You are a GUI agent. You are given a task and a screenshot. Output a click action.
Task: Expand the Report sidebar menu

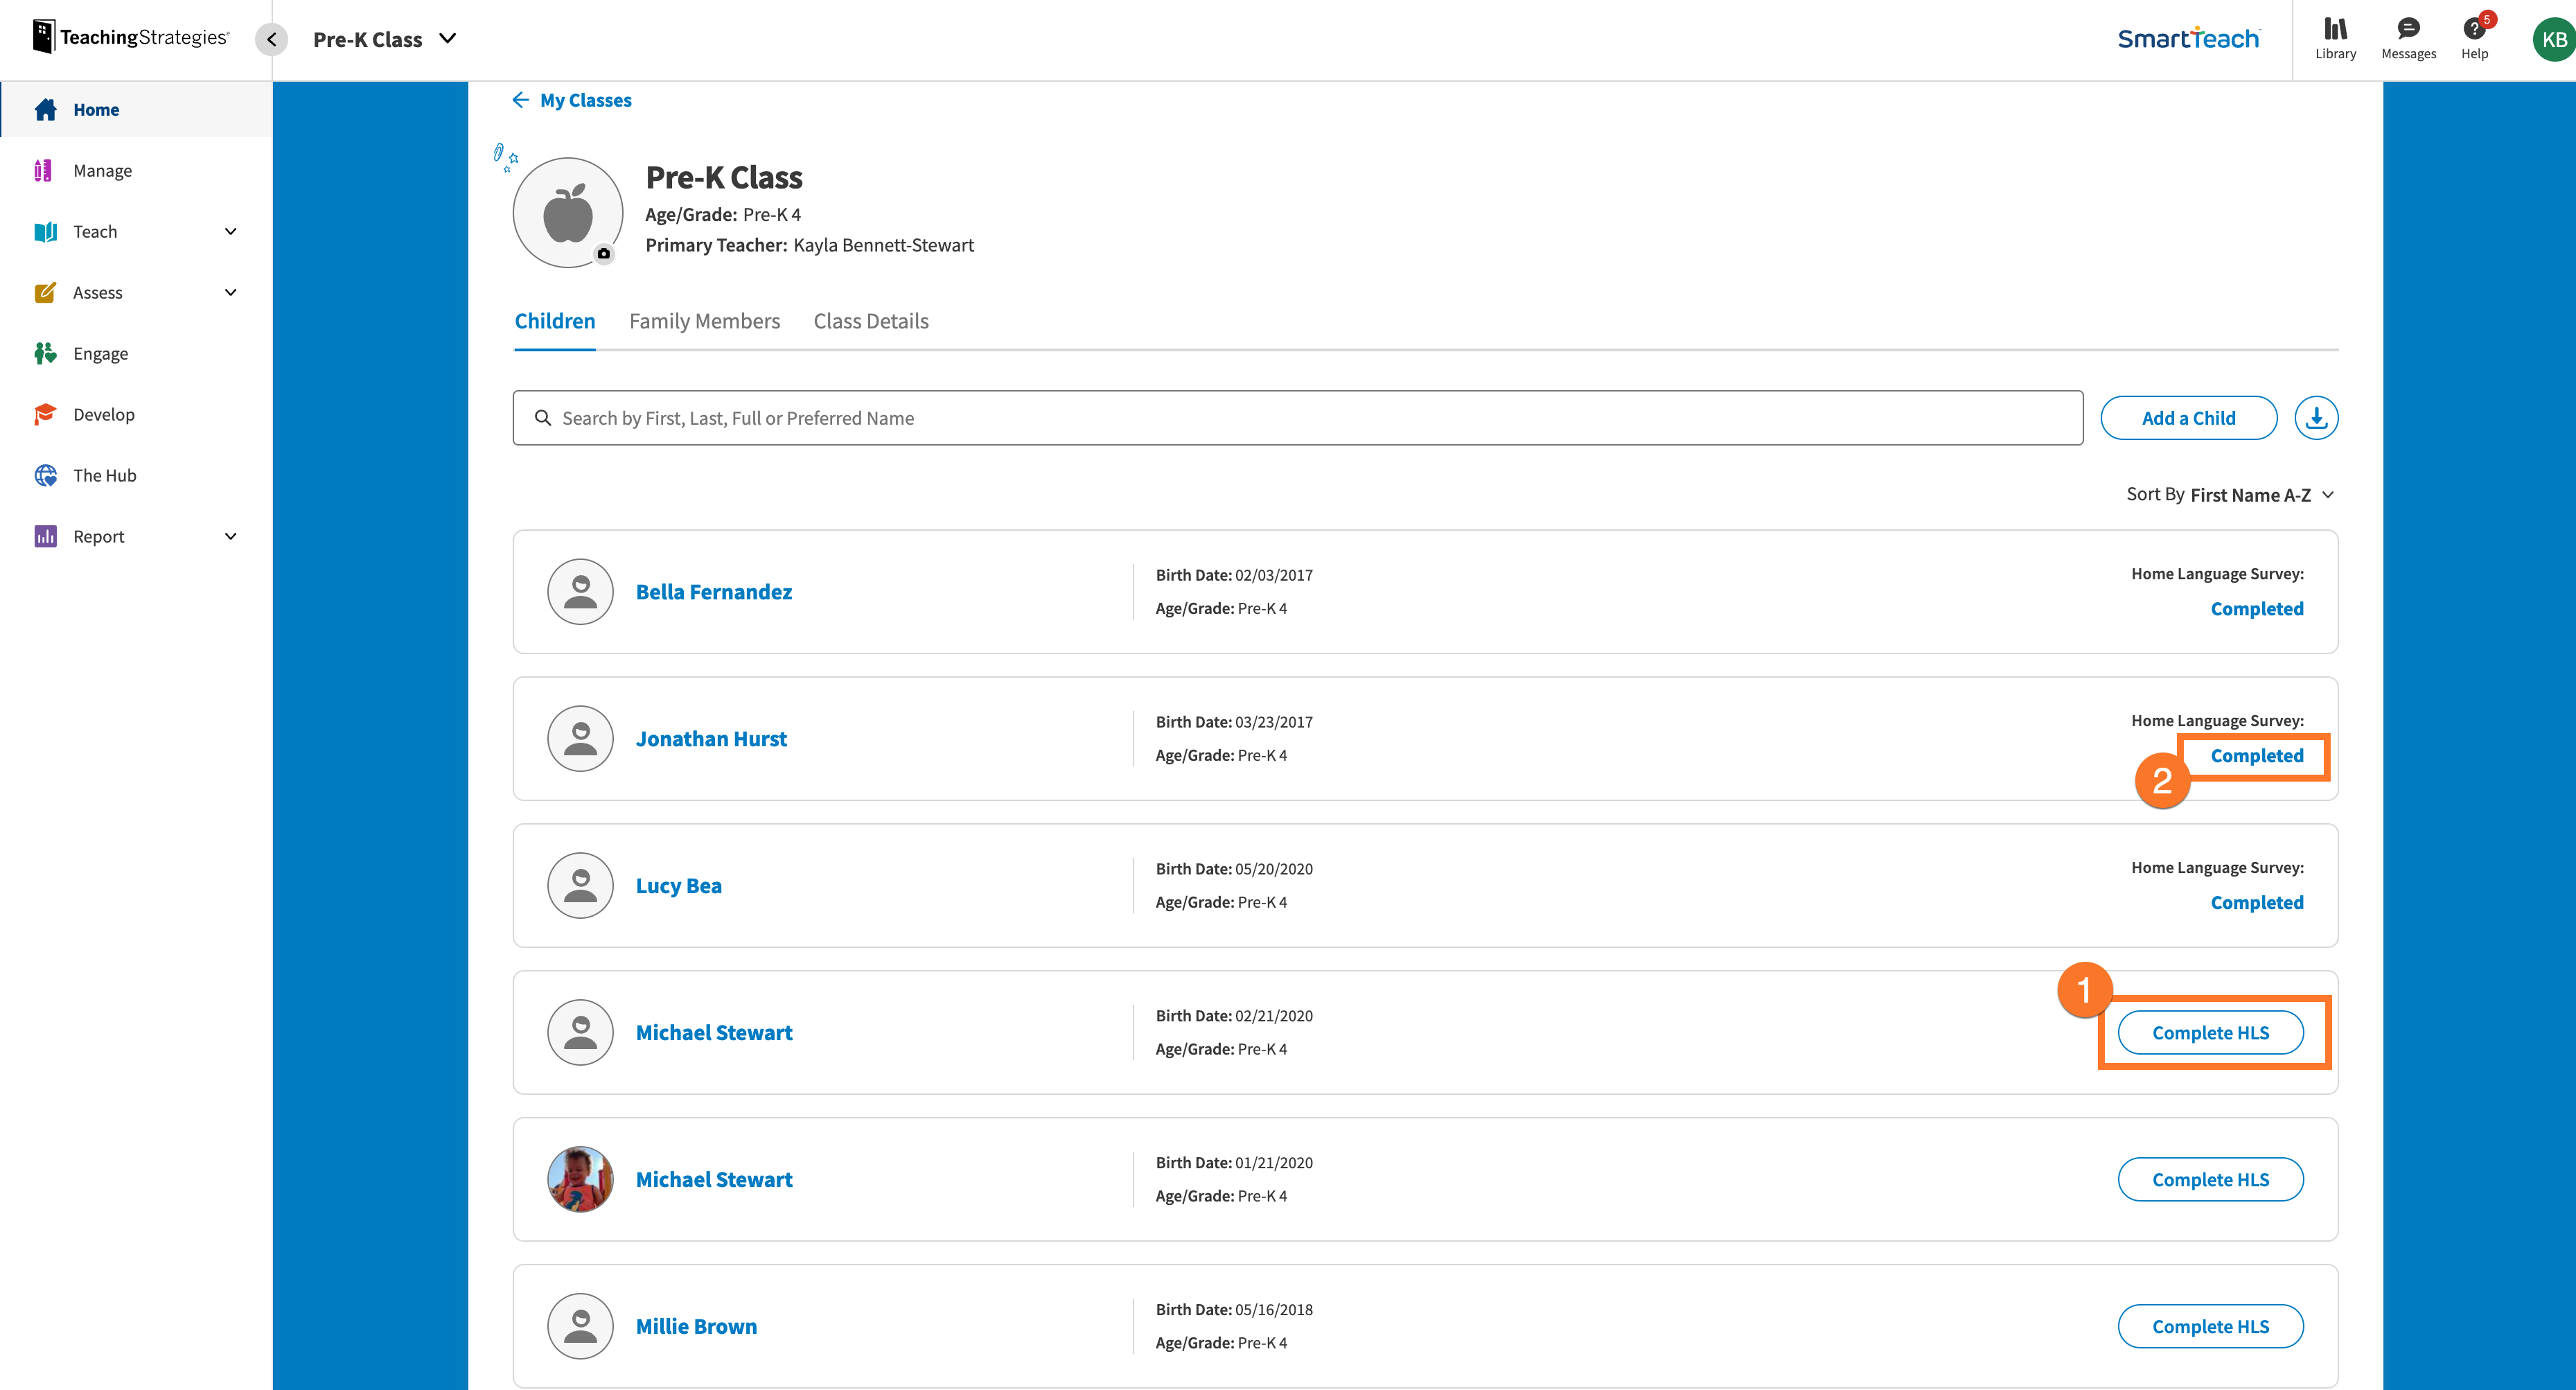click(x=231, y=537)
